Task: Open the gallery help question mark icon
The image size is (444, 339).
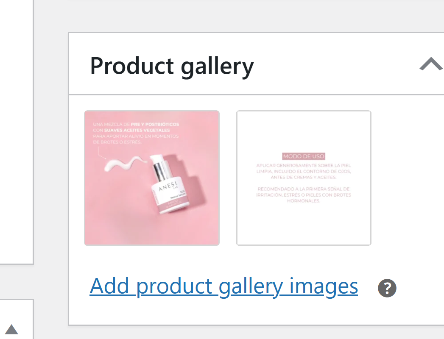Action: [x=387, y=288]
